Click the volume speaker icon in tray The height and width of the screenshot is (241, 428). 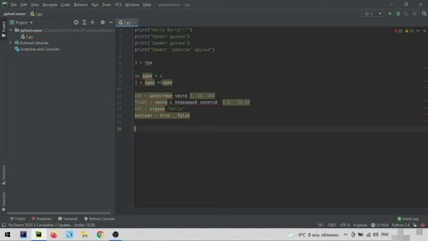point(376,234)
